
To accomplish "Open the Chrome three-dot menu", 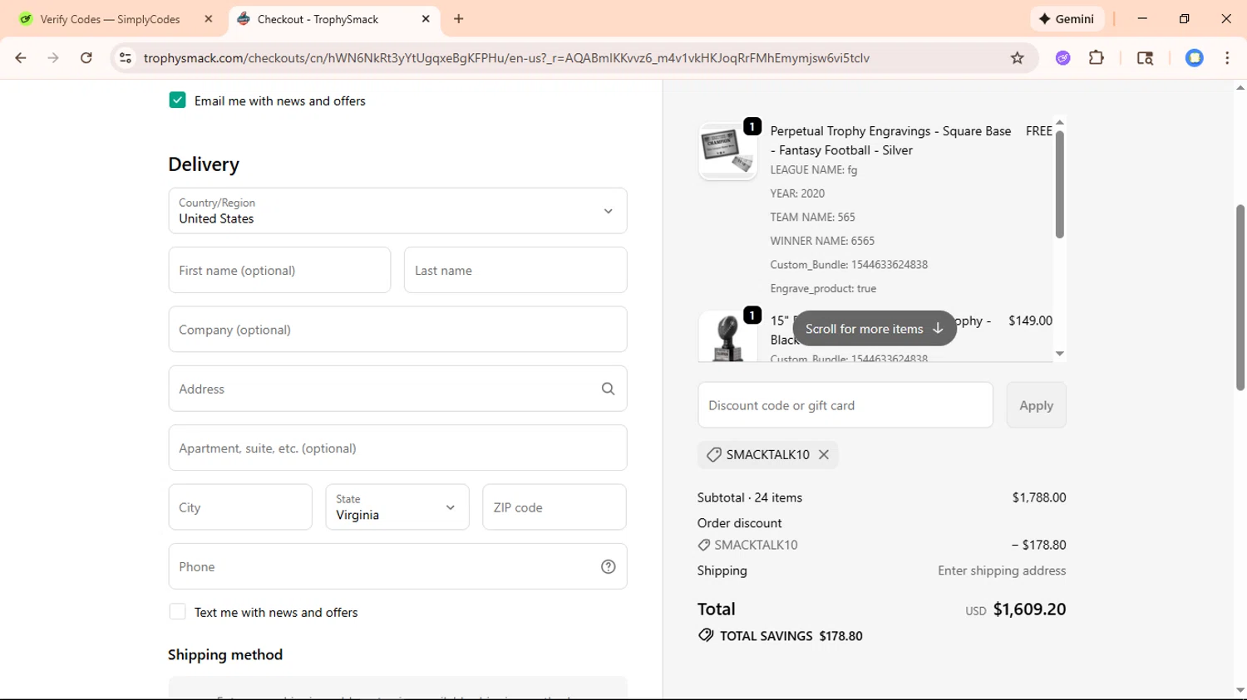I will point(1227,58).
